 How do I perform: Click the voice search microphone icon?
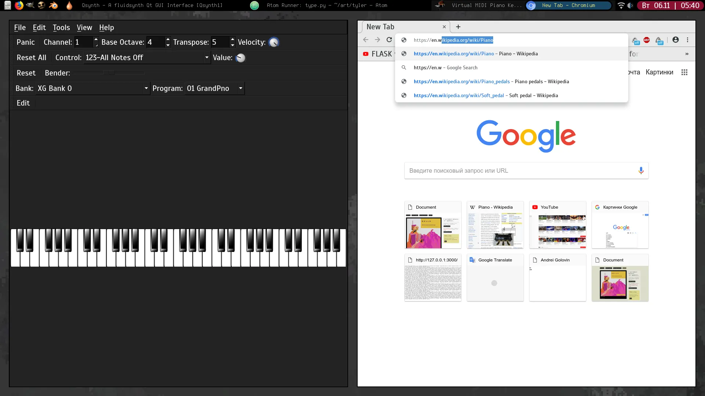[641, 170]
